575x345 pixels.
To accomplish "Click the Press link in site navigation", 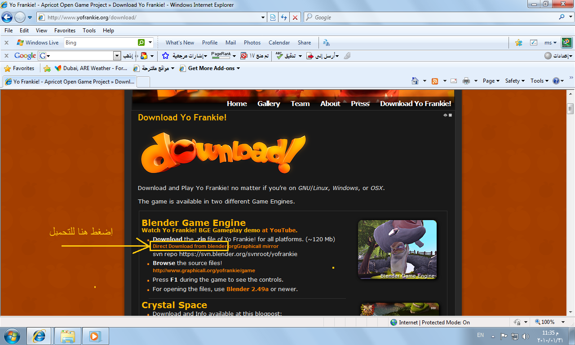I will tap(360, 103).
